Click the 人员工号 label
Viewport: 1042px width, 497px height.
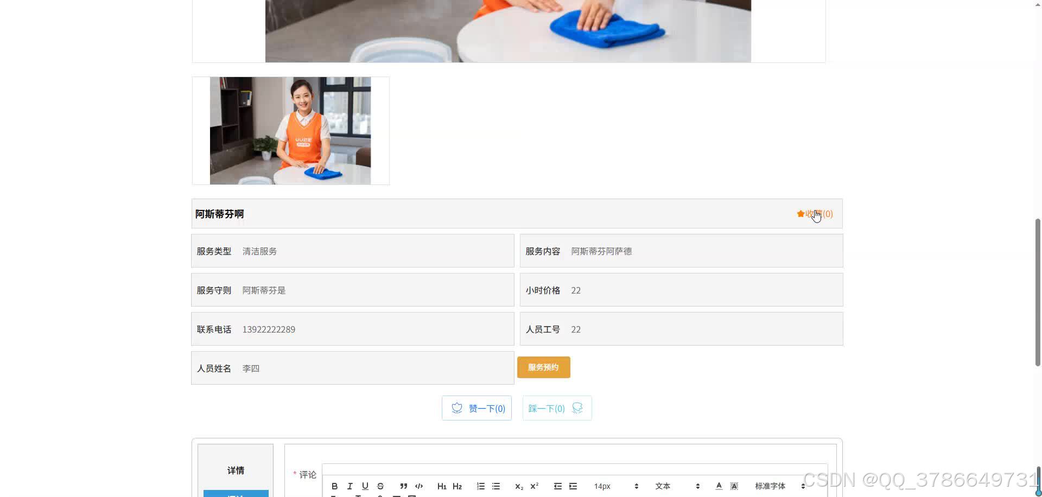pos(543,329)
